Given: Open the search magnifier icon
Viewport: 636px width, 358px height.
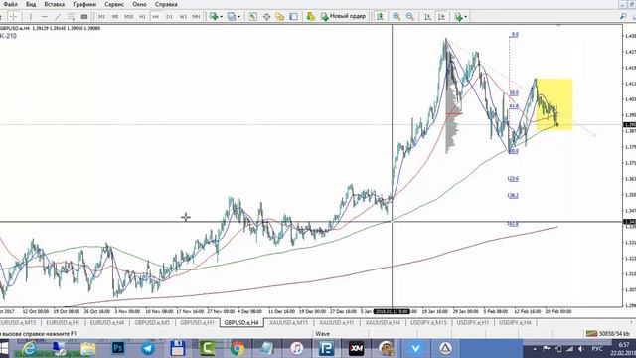Looking at the screenshot, I should point(623,16).
